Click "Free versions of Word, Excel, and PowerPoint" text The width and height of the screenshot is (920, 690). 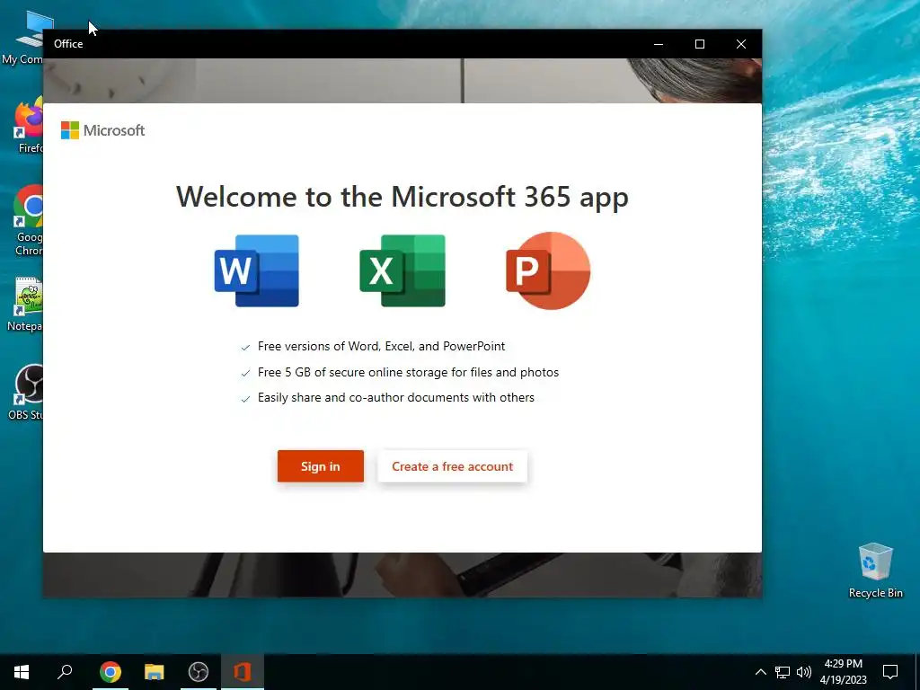381,346
